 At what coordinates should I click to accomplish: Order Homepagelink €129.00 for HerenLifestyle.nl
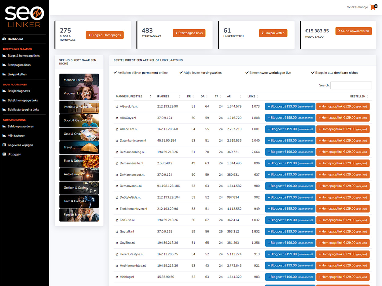point(343,254)
